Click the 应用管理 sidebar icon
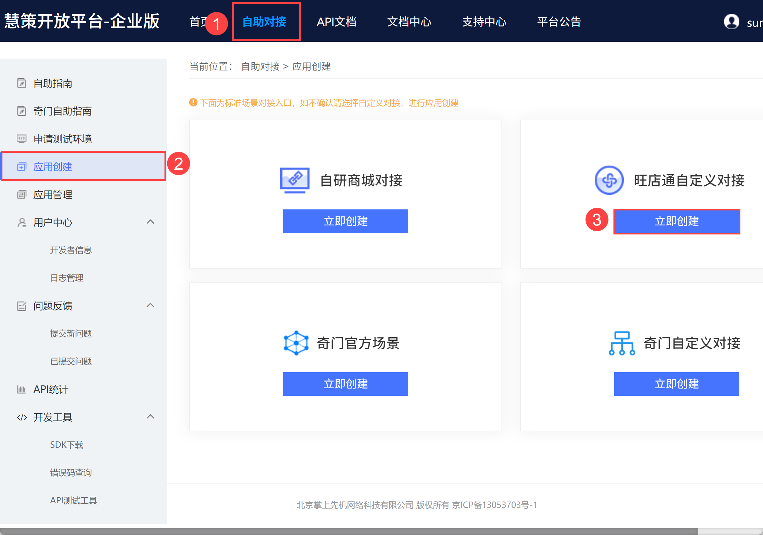763x535 pixels. coord(22,194)
